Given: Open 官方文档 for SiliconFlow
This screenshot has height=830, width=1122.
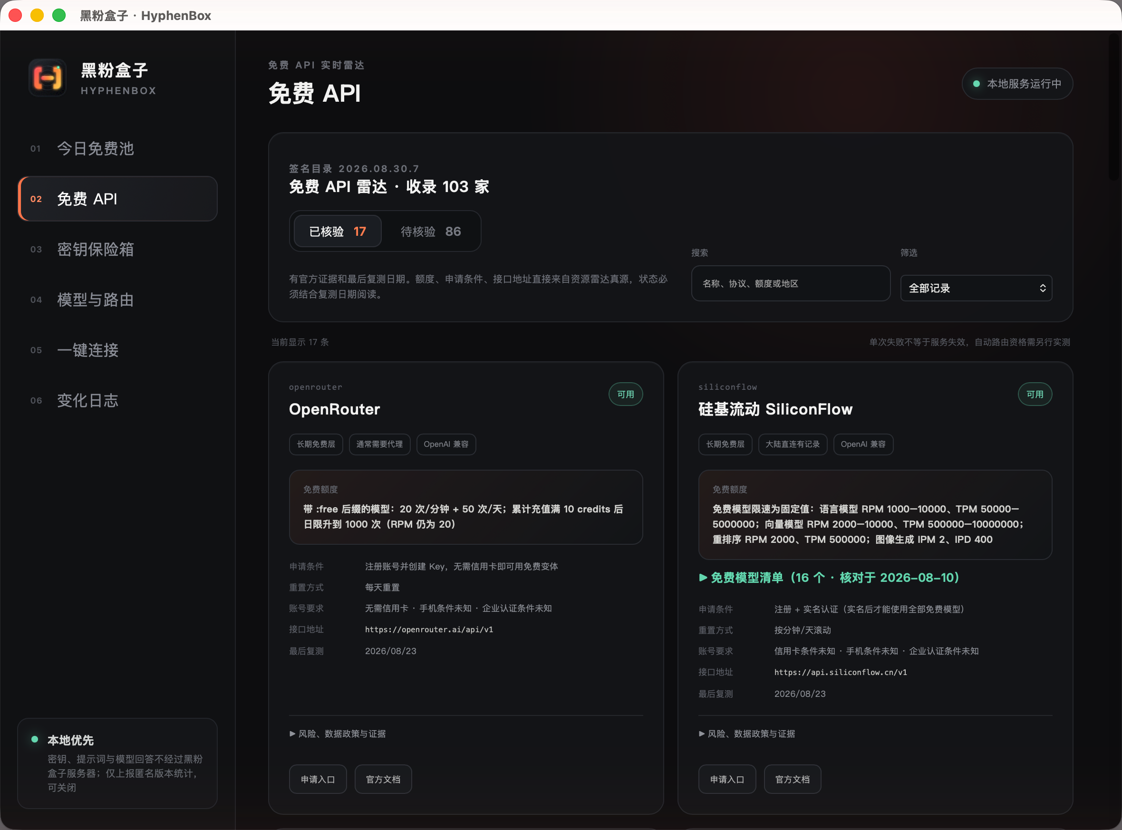Looking at the screenshot, I should click(x=793, y=780).
